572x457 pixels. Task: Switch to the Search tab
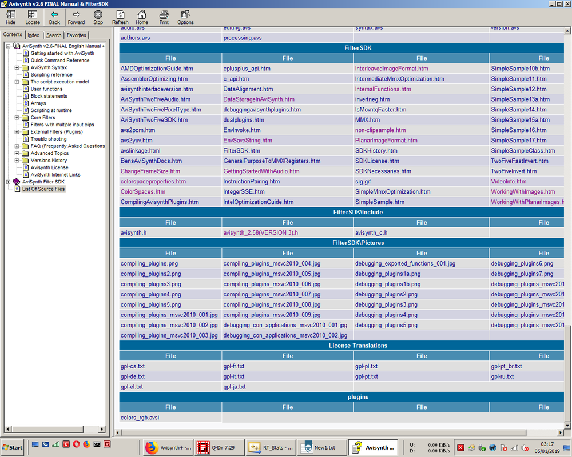(x=54, y=35)
